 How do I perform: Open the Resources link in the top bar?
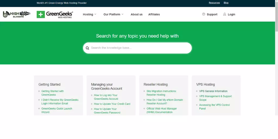click(x=214, y=3)
